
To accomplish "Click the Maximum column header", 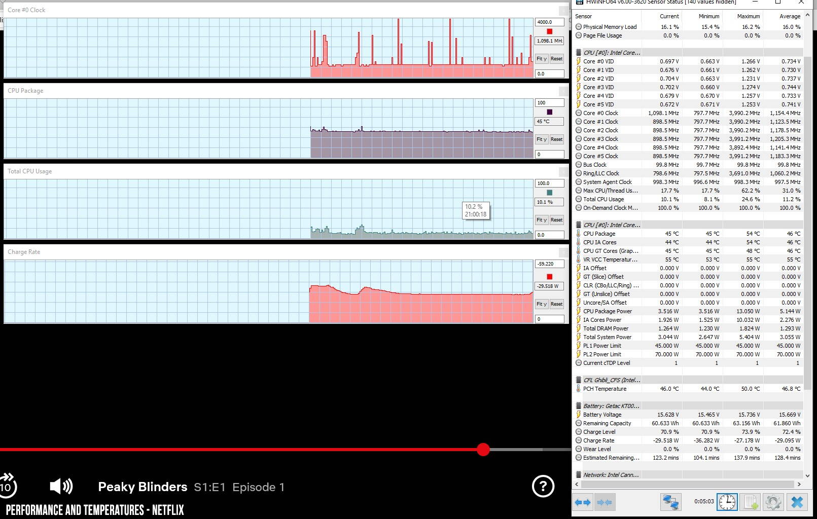I will click(742, 16).
